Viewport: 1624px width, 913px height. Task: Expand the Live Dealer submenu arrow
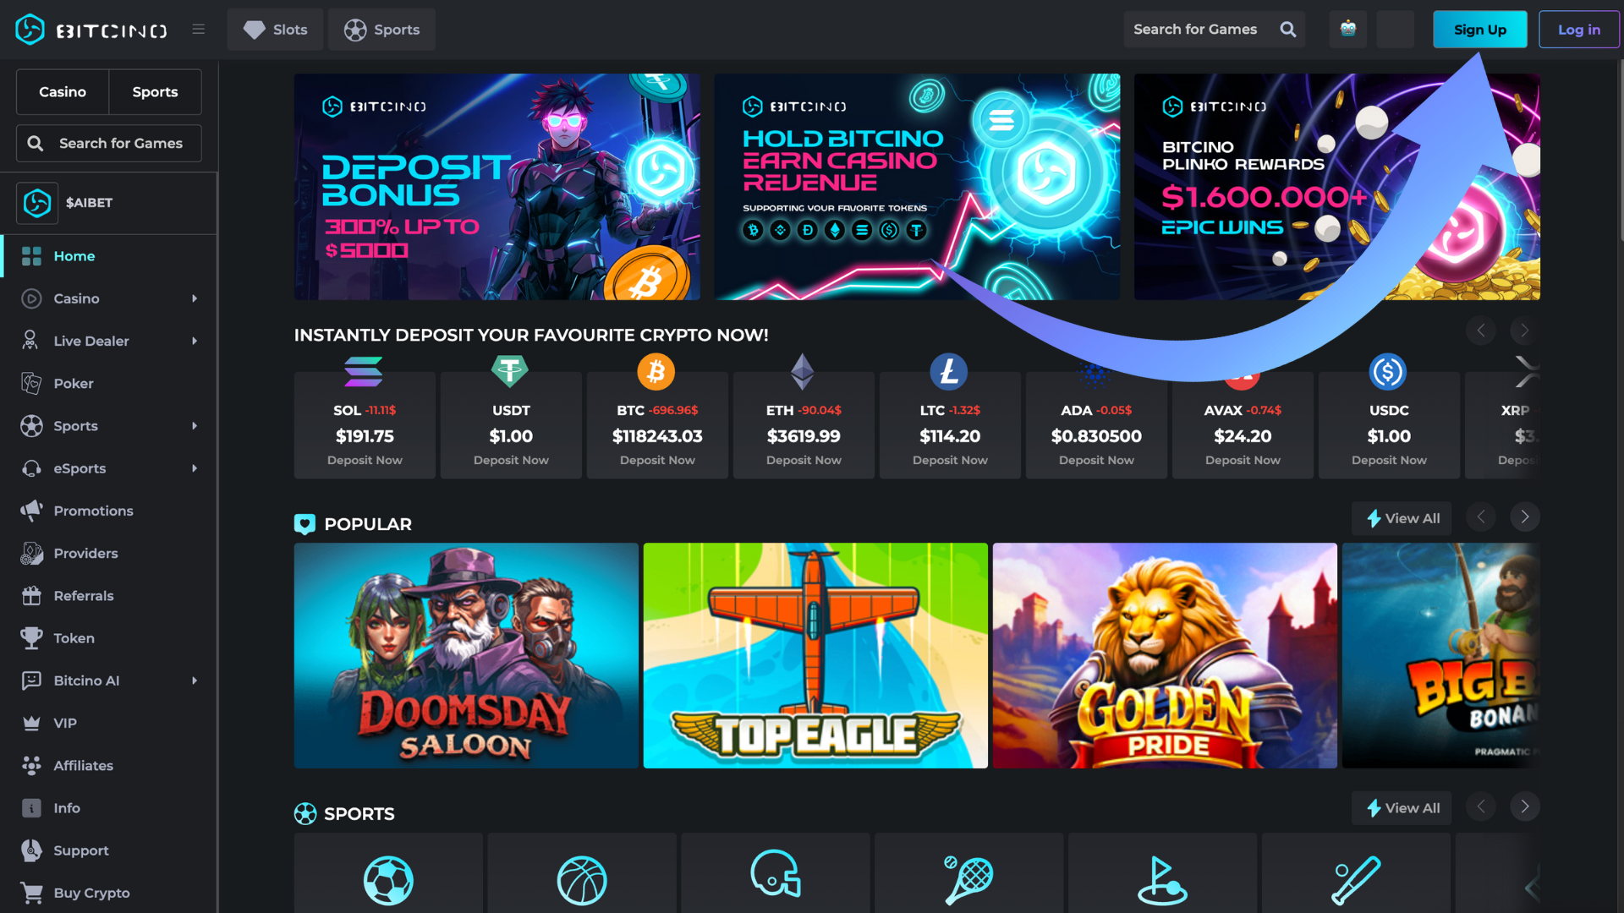195,341
